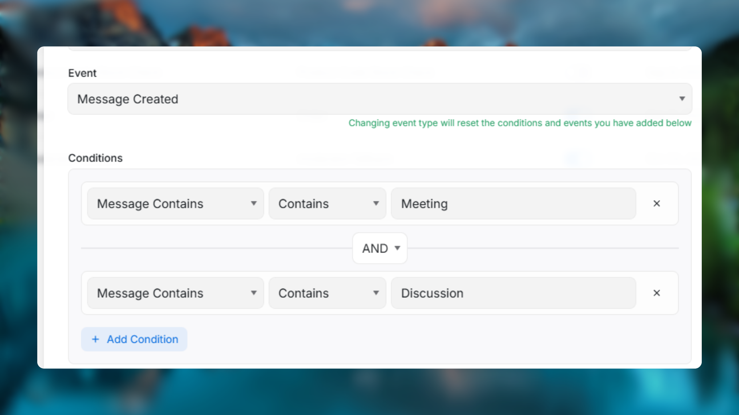Open the AND logical operator dropdown
739x415 pixels.
379,248
